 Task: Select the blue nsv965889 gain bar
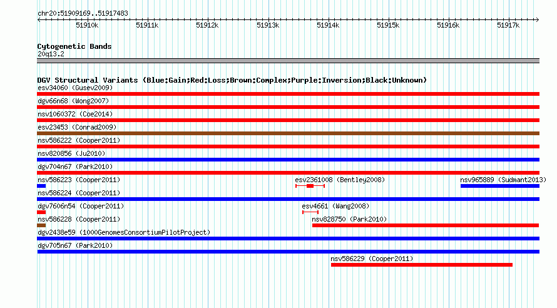click(500, 186)
